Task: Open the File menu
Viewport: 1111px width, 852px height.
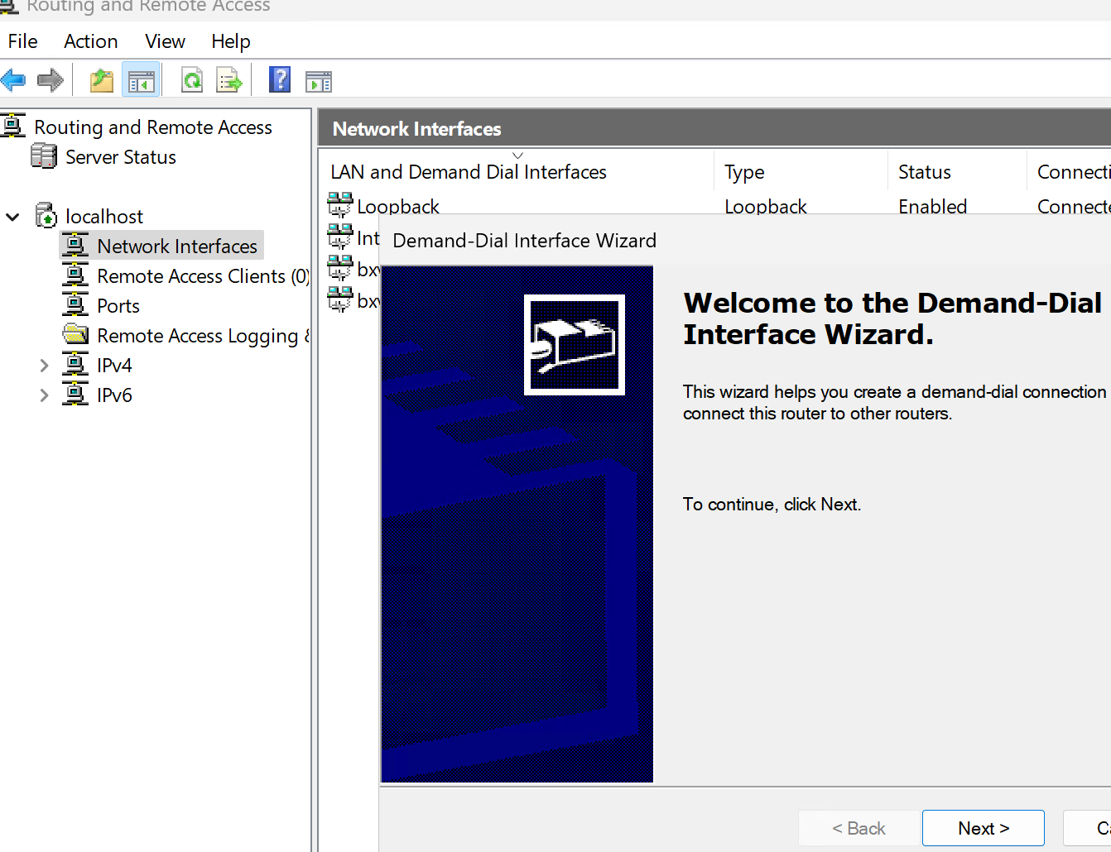Action: coord(22,41)
